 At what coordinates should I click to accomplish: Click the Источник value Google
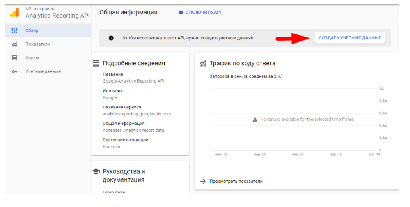coord(110,98)
